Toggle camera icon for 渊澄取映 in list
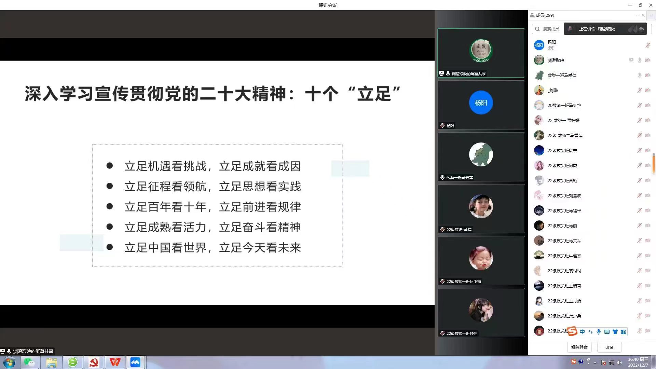Screen dimensions: 656x369 click(647, 60)
